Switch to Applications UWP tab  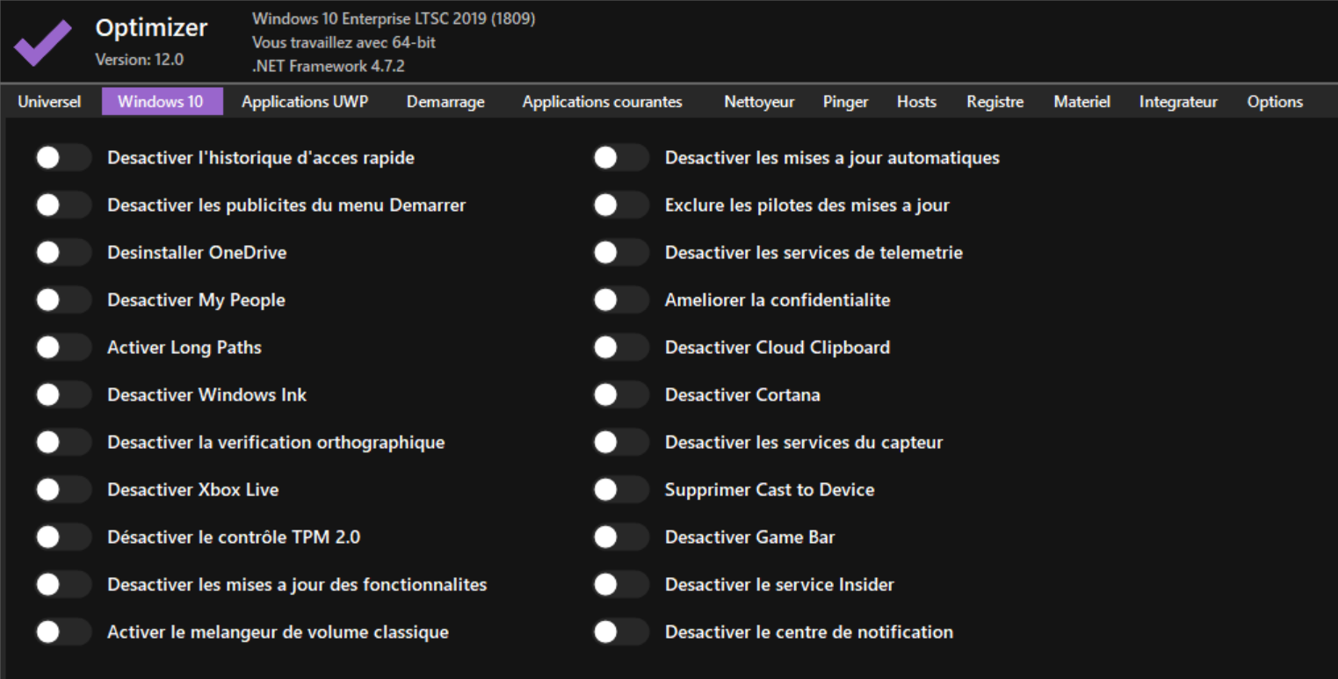point(305,102)
